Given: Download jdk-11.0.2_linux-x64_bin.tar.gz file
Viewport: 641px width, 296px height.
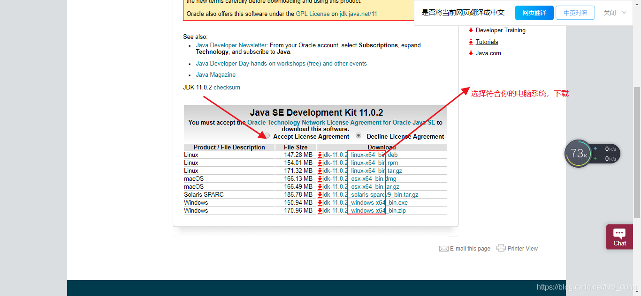Looking at the screenshot, I should [x=362, y=171].
